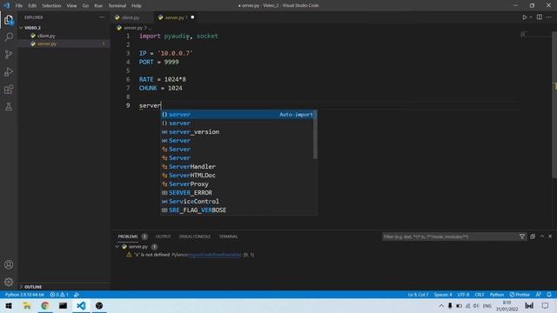The image size is (557, 313).
Task: Switch to the client.py editor tab
Action: [x=130, y=17]
